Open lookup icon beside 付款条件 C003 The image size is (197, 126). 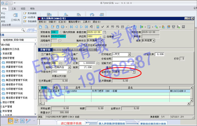(69, 72)
